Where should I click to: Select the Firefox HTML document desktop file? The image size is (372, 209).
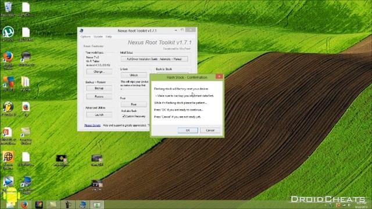click(26, 109)
